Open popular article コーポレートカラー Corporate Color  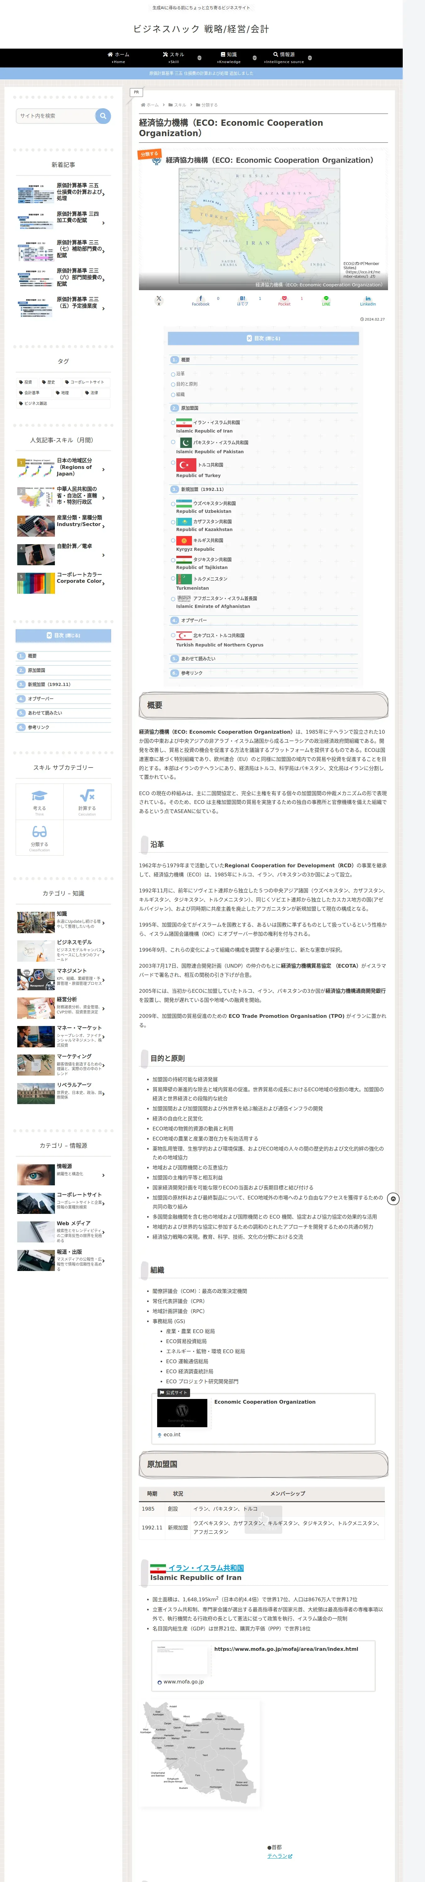pos(64,582)
